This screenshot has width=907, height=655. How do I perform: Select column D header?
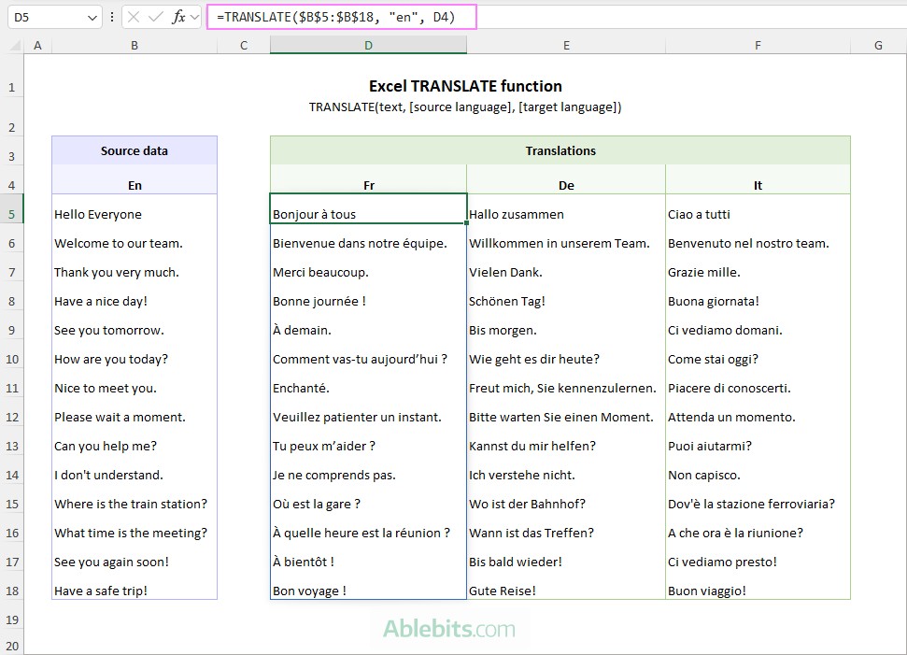tap(368, 45)
